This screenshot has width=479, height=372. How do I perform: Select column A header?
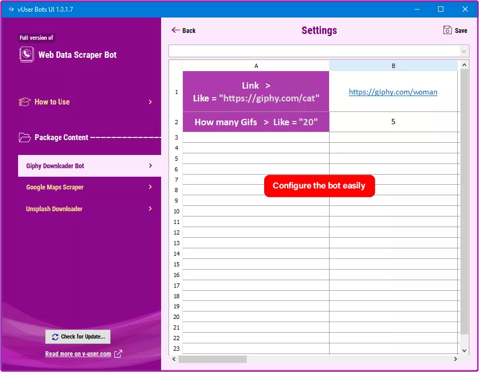point(256,66)
